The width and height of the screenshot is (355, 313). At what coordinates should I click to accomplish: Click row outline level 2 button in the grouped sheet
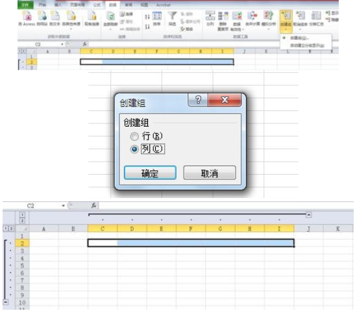pyautogui.click(x=10, y=229)
